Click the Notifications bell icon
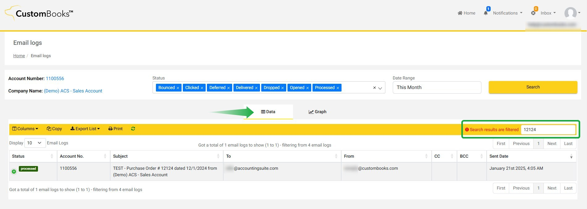Viewport: 587px width, 209px height. coord(486,13)
